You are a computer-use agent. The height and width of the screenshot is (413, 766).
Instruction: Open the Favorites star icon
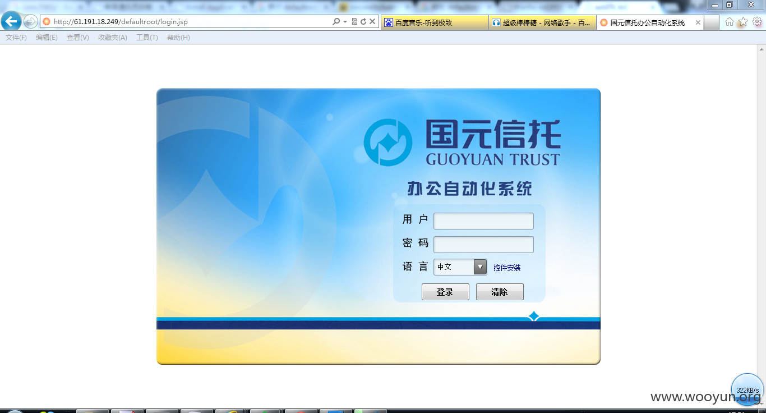pos(743,22)
